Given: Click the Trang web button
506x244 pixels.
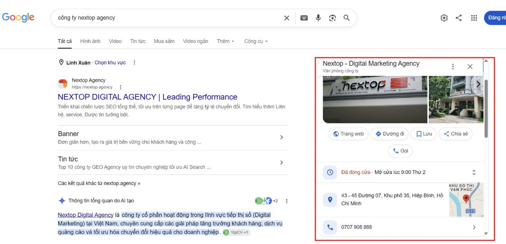Looking at the screenshot, I should tap(348, 134).
